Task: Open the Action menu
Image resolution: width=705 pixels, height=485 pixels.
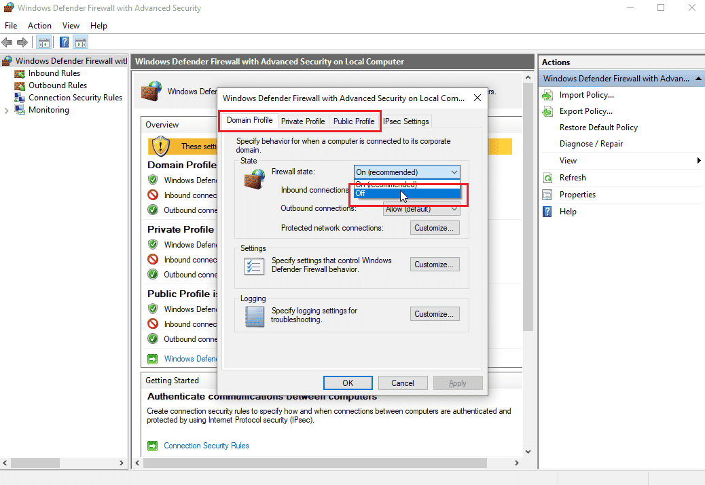Action: pyautogui.click(x=39, y=26)
